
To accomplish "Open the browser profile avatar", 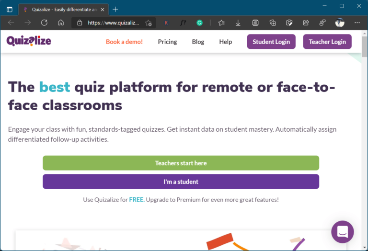I will (x=340, y=23).
